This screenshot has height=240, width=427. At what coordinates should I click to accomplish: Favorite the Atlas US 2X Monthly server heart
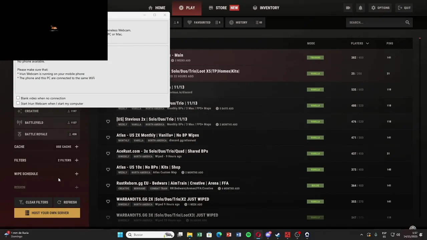108,137
